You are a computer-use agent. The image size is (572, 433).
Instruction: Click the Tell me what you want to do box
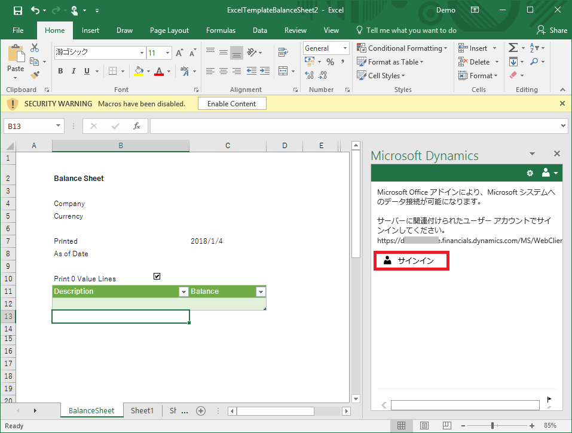coord(406,30)
